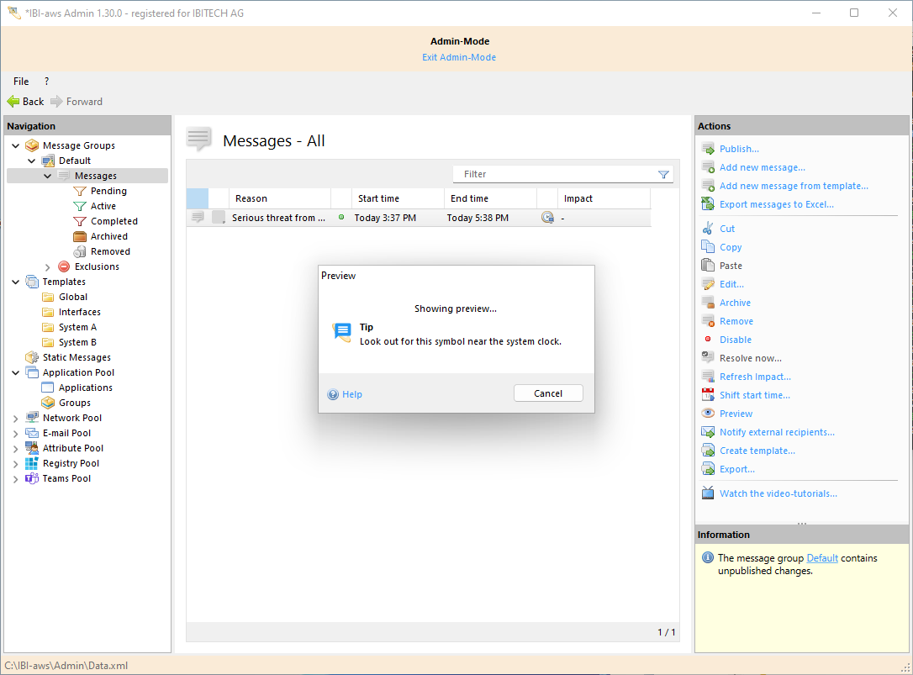
Task: Click the Teams Pool icon in navigation
Action: point(32,478)
